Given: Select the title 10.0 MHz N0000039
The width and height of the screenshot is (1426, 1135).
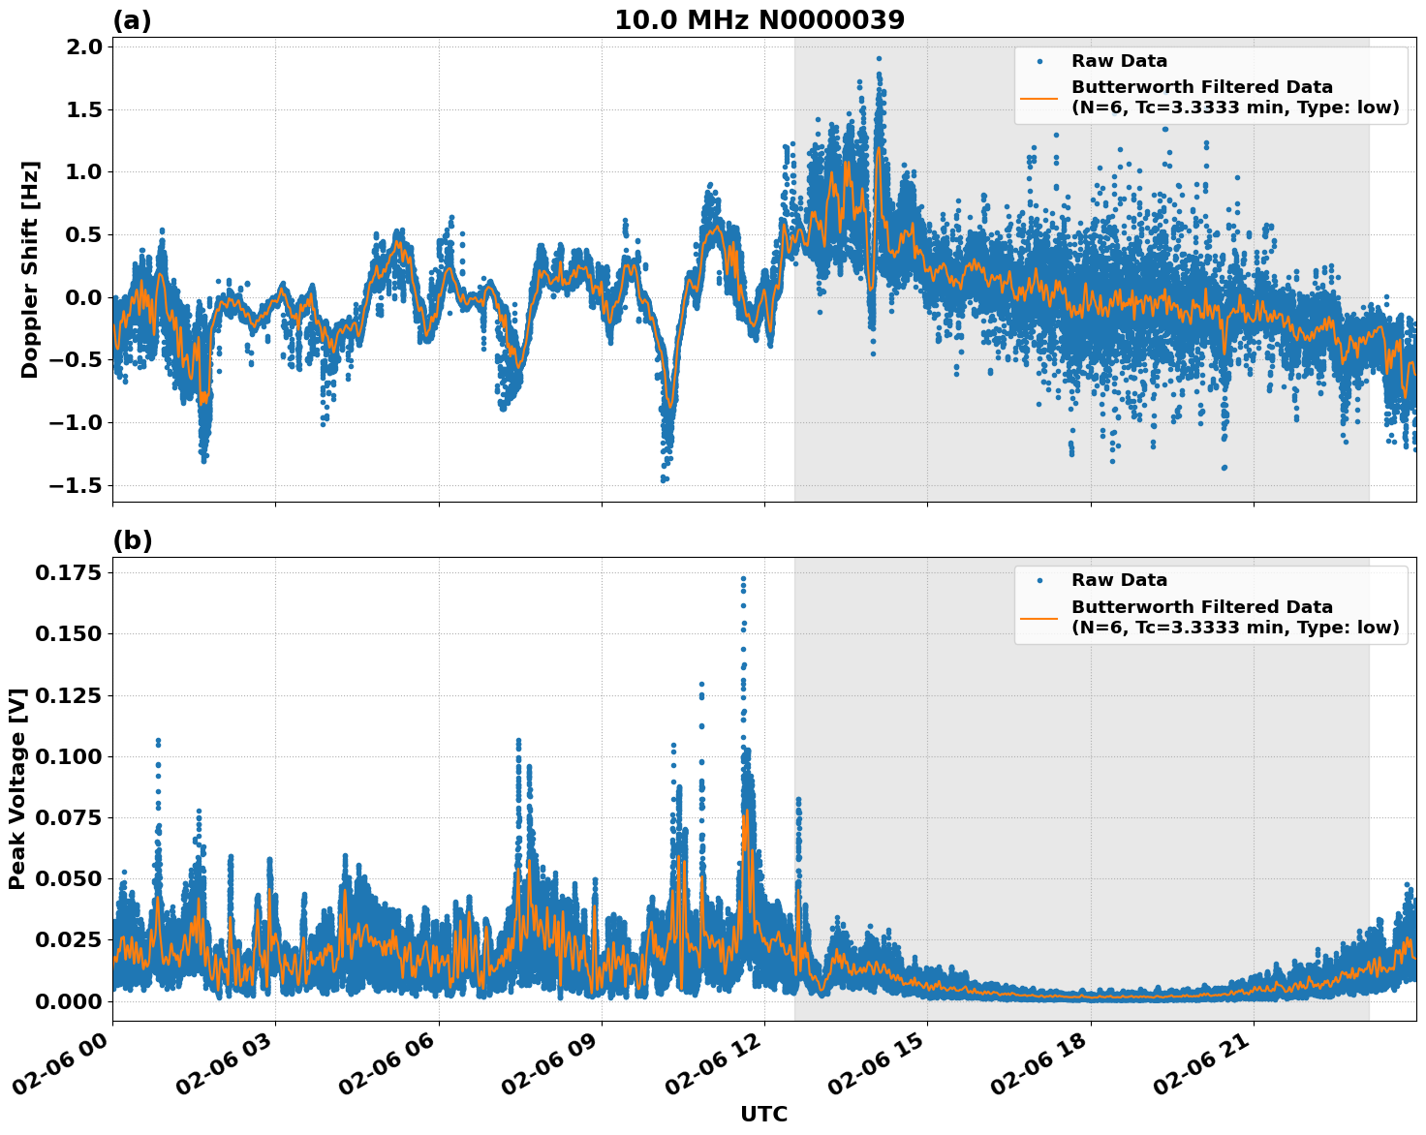Looking at the screenshot, I should pyautogui.click(x=761, y=17).
